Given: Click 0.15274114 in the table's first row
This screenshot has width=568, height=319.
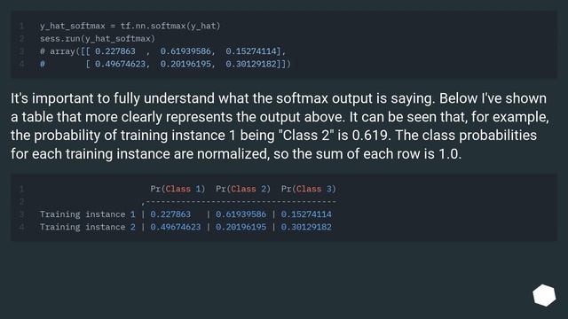Looking at the screenshot, I should pos(306,214).
